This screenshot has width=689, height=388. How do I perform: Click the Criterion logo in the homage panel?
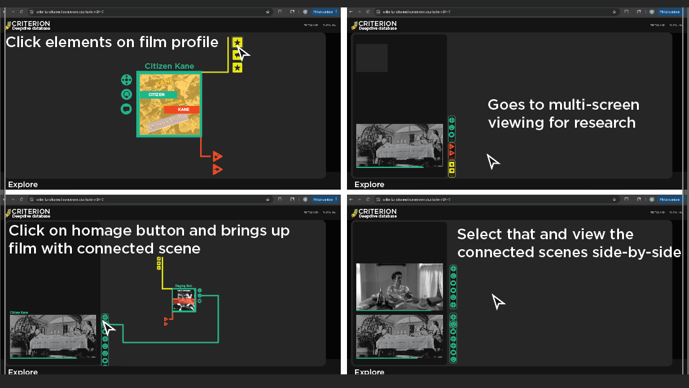point(28,213)
